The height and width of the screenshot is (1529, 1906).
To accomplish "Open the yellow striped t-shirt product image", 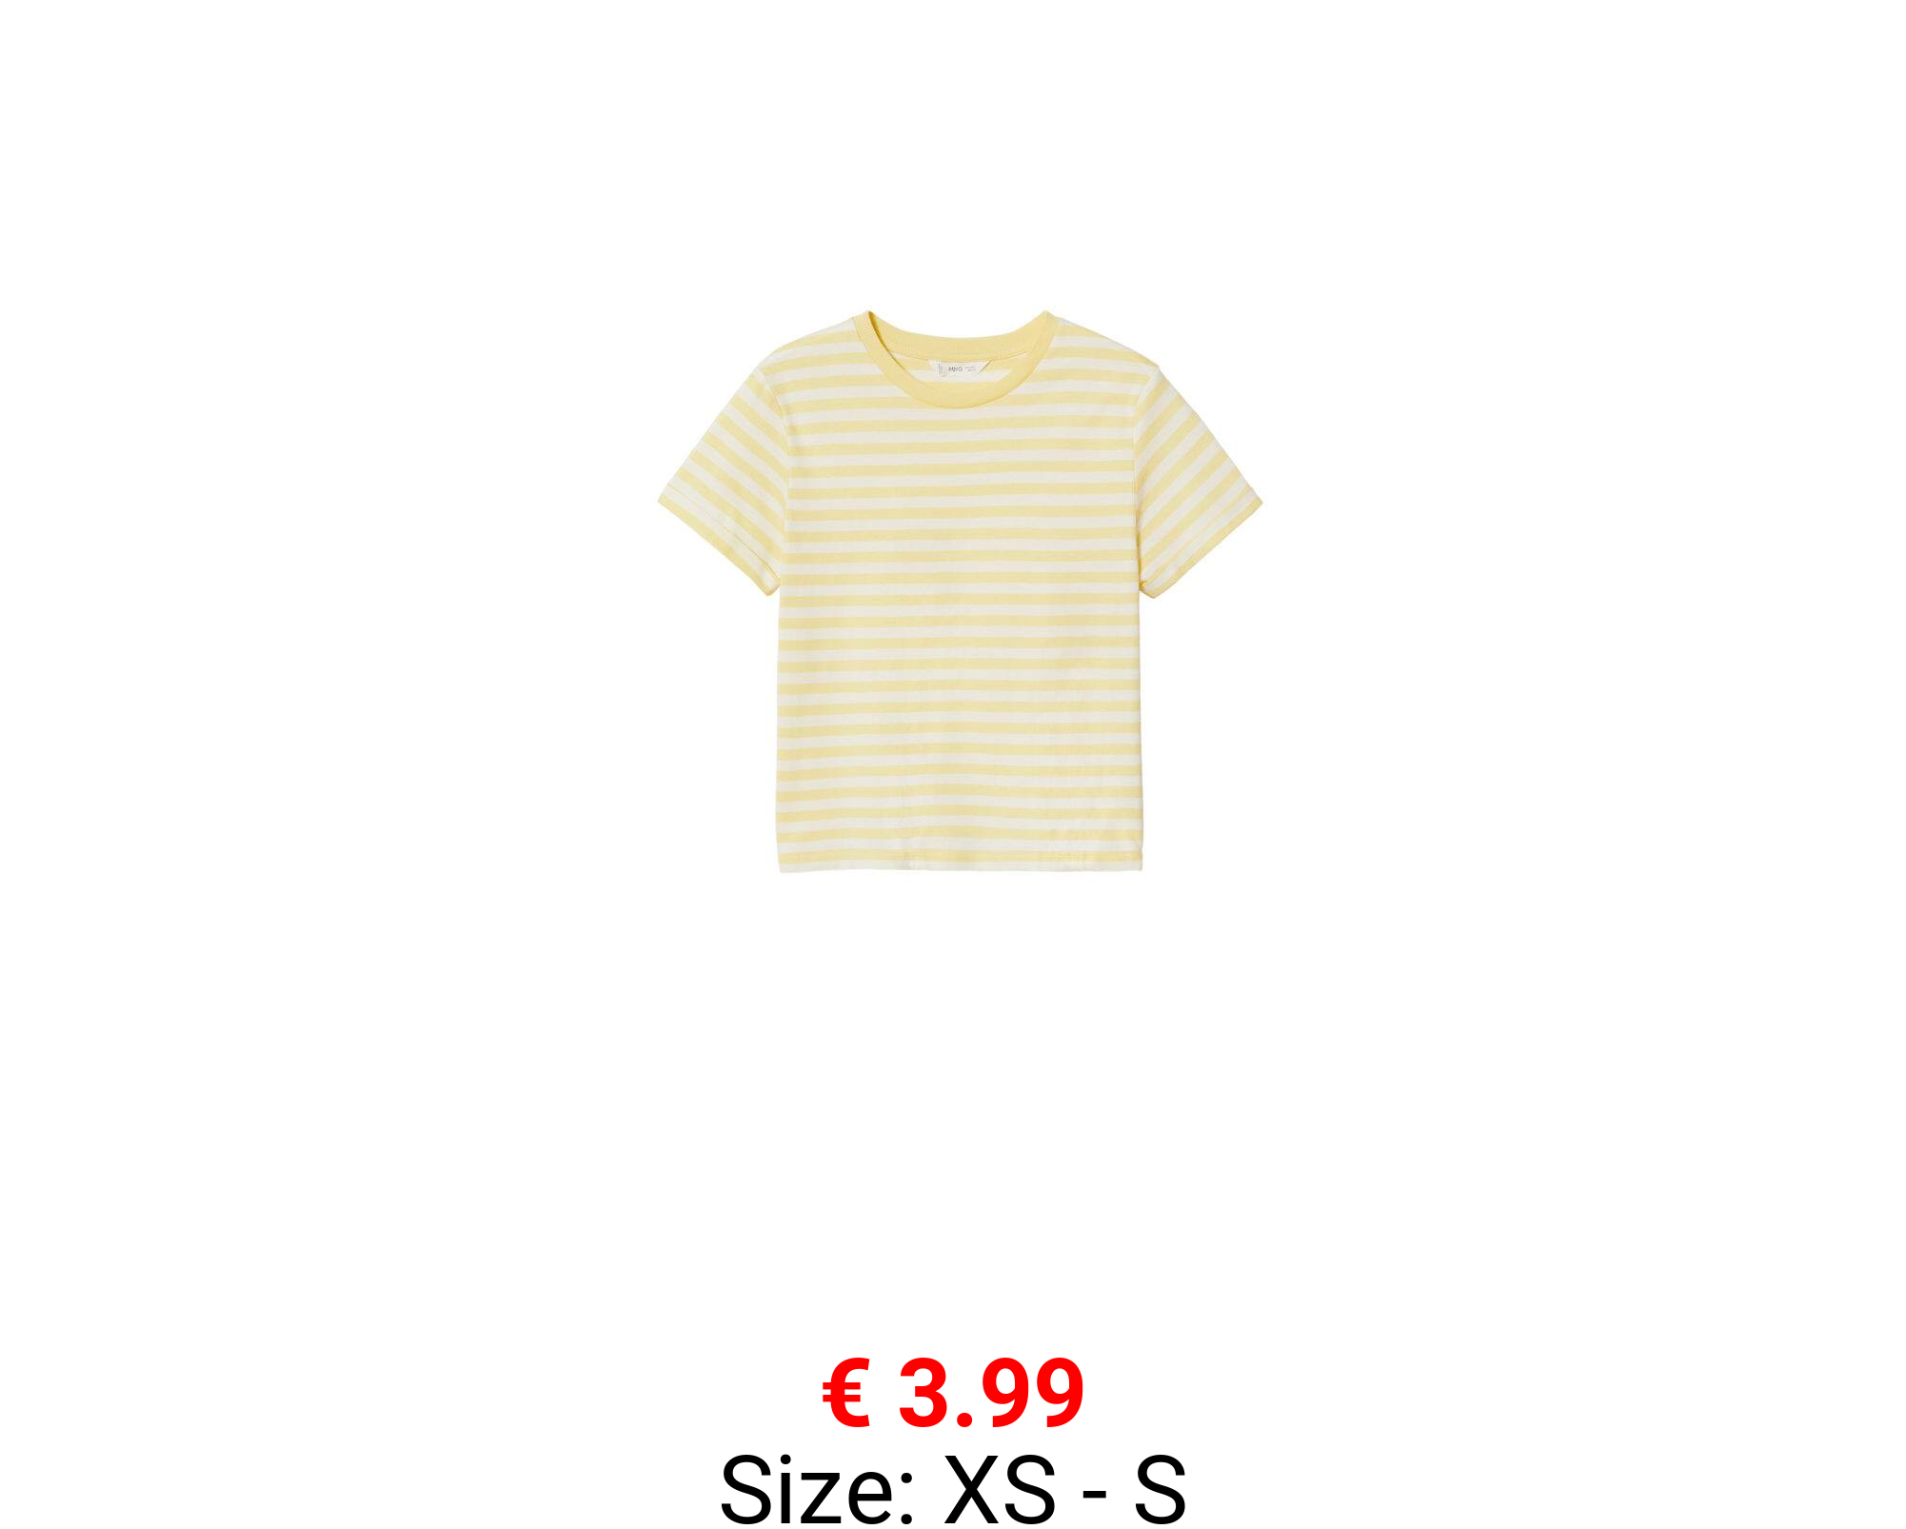I will click(960, 591).
